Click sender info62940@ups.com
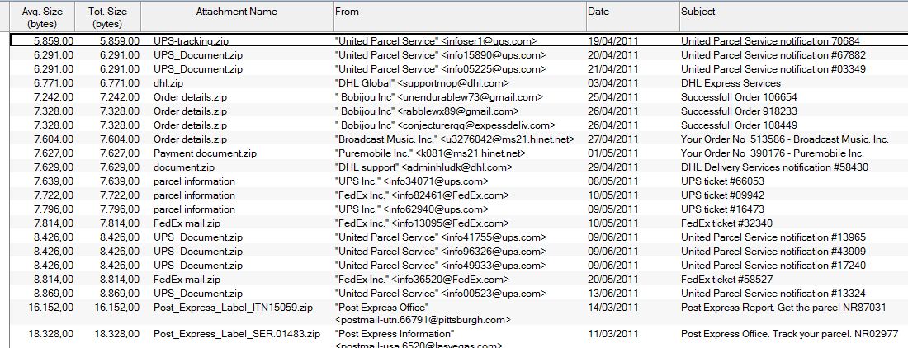Viewport: 908px width, 348px height. pyautogui.click(x=436, y=209)
